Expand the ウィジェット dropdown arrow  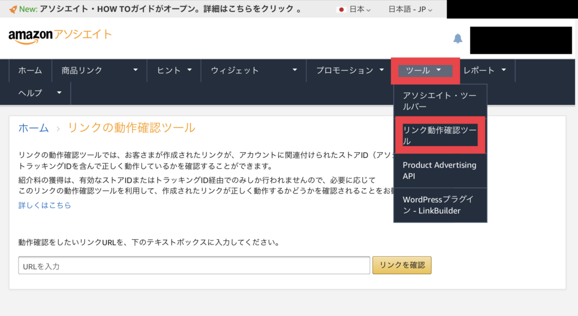pos(295,70)
